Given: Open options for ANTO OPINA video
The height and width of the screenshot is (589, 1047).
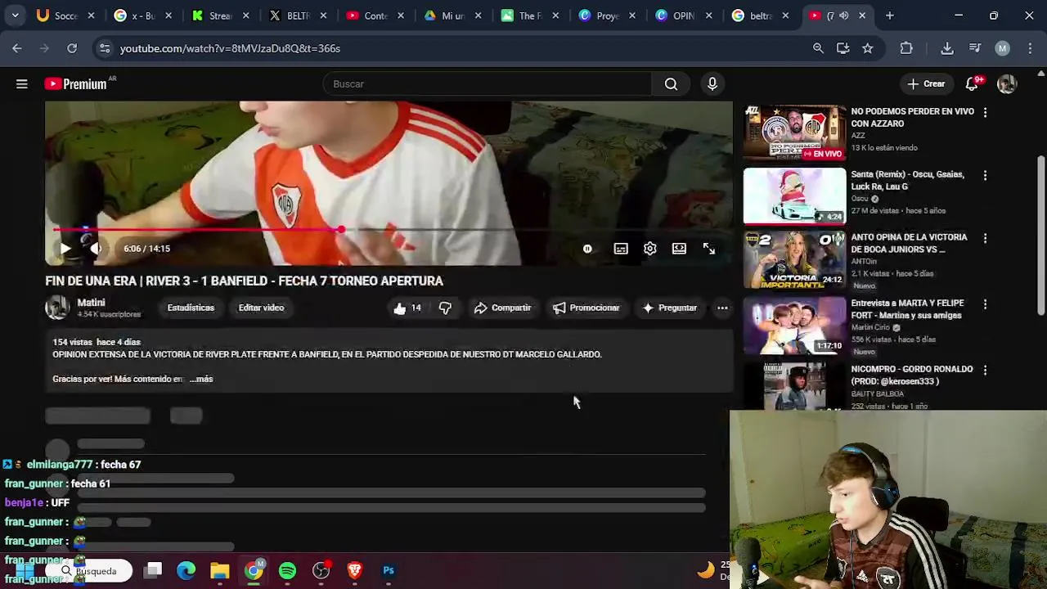Looking at the screenshot, I should (985, 238).
